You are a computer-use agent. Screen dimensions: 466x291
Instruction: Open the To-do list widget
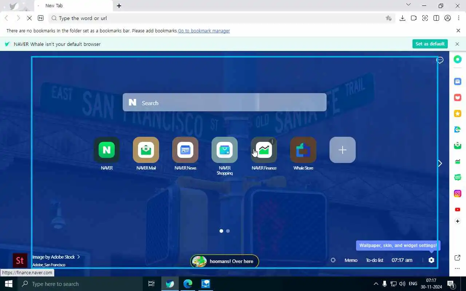[375, 260]
